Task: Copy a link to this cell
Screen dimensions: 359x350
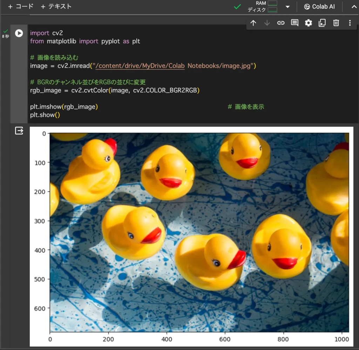Action: tap(280, 23)
